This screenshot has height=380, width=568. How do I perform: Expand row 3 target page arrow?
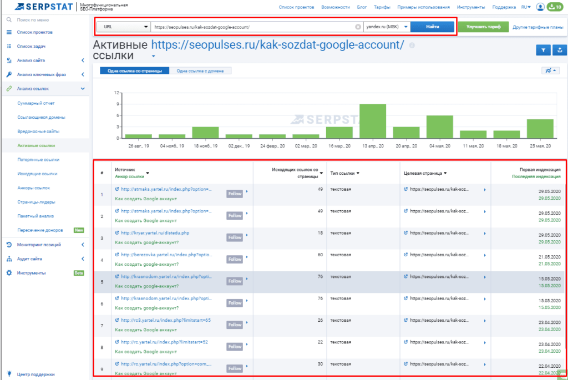tap(485, 234)
